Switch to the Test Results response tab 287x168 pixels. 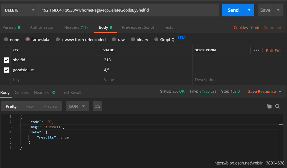[72, 92]
